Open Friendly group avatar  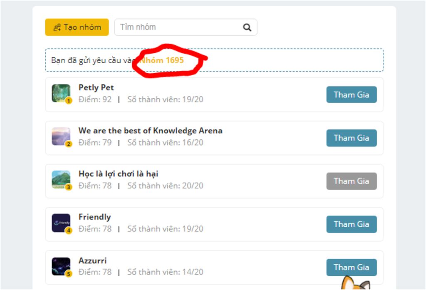pos(61,223)
